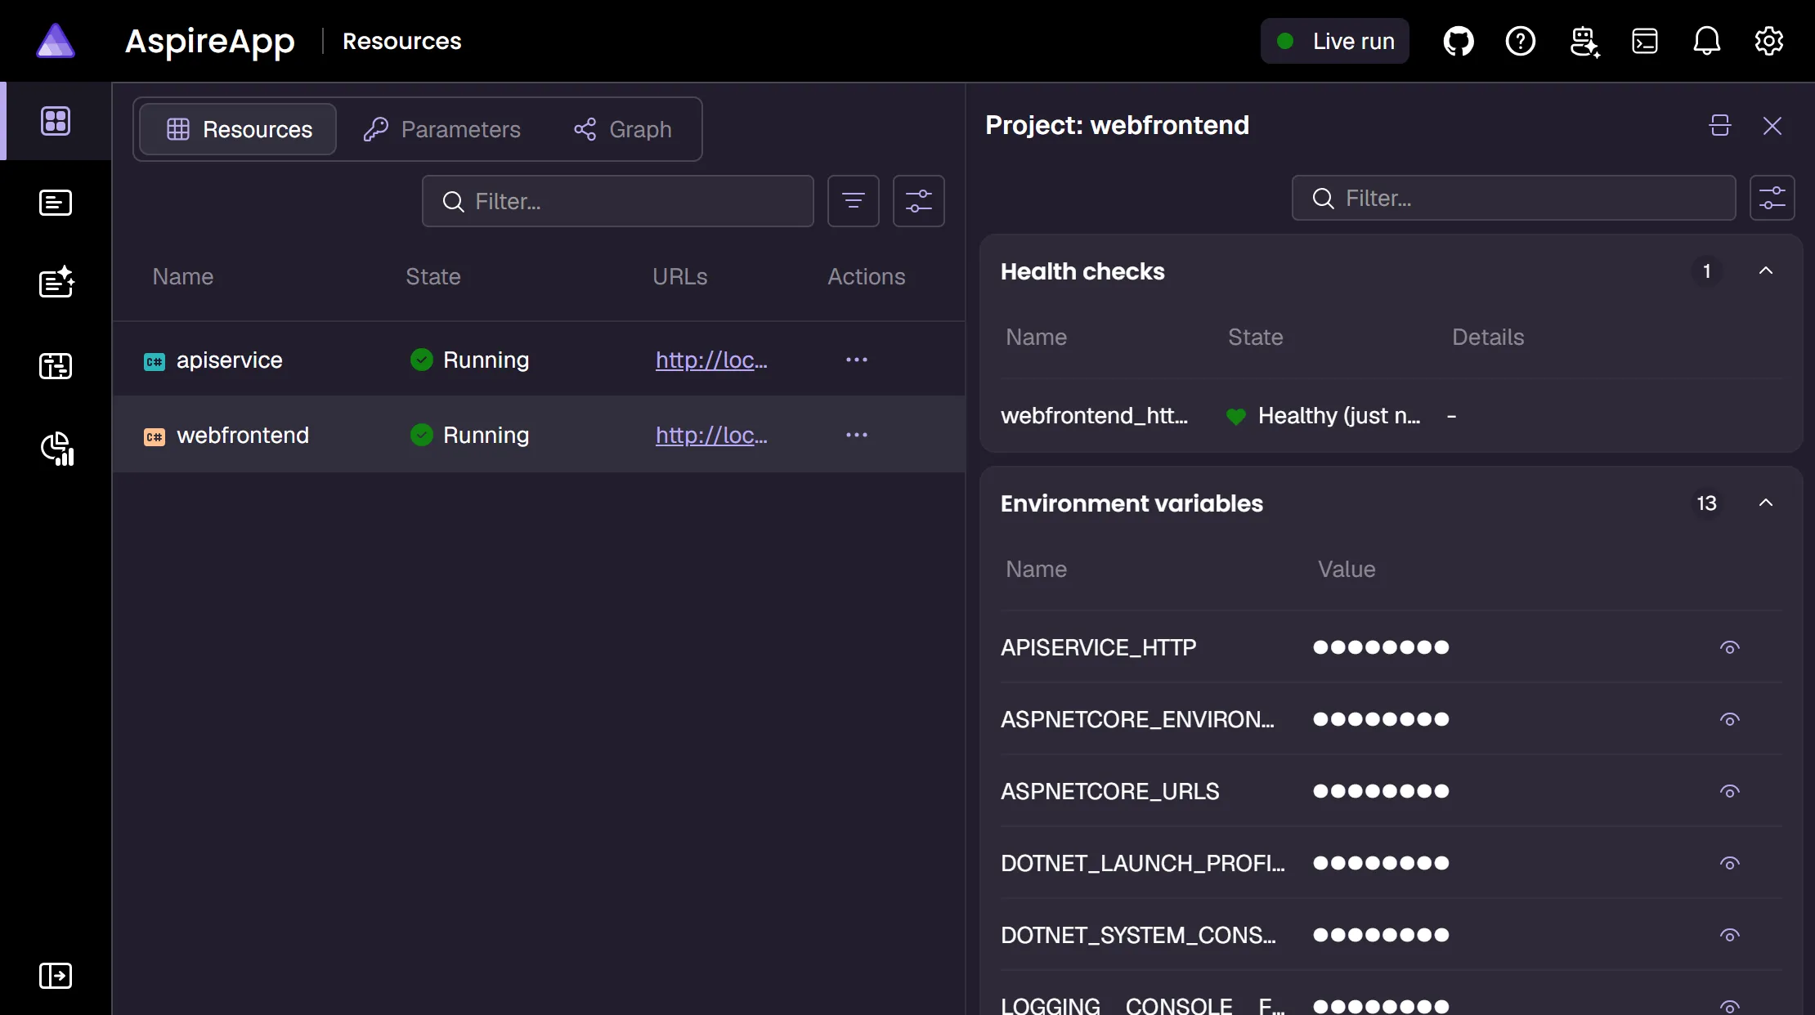Image resolution: width=1815 pixels, height=1015 pixels.
Task: Open the apiservice URL link
Action: point(711,360)
